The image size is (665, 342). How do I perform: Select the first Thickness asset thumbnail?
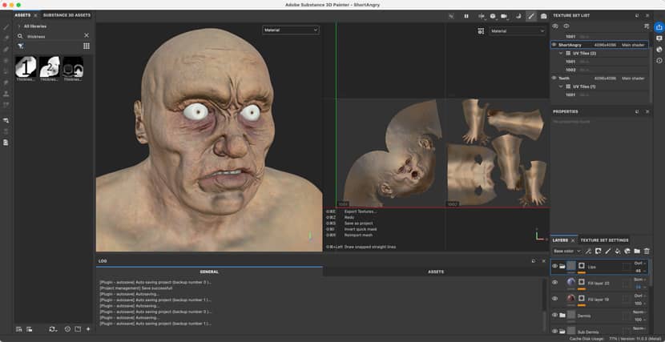pos(26,67)
